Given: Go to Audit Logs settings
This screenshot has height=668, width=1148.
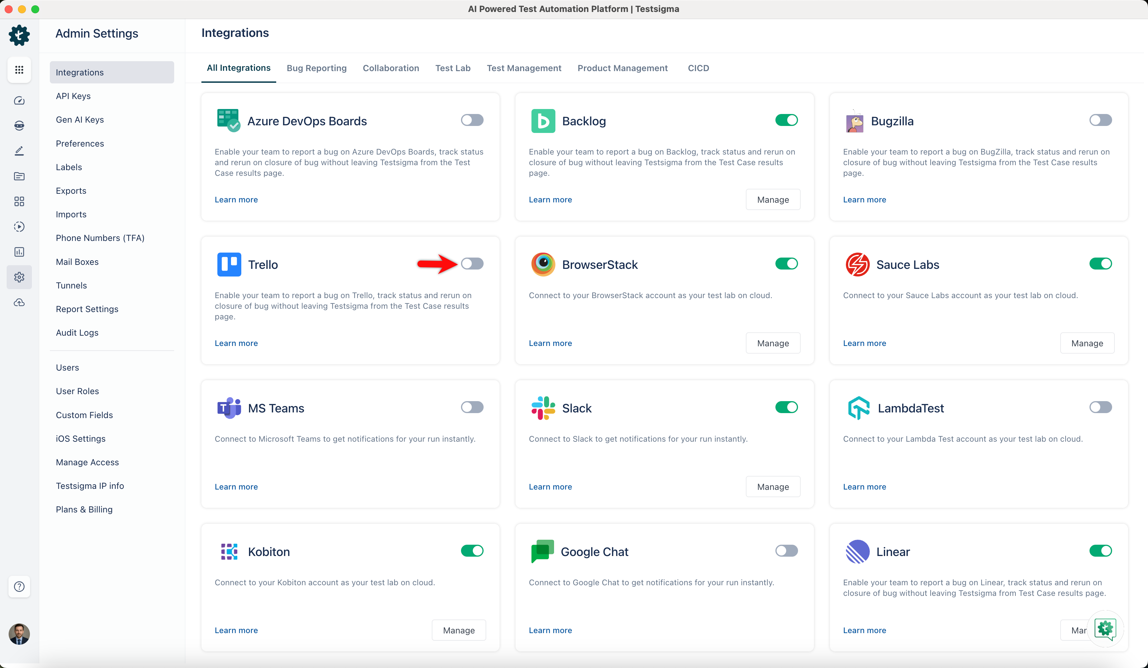Looking at the screenshot, I should click(77, 333).
